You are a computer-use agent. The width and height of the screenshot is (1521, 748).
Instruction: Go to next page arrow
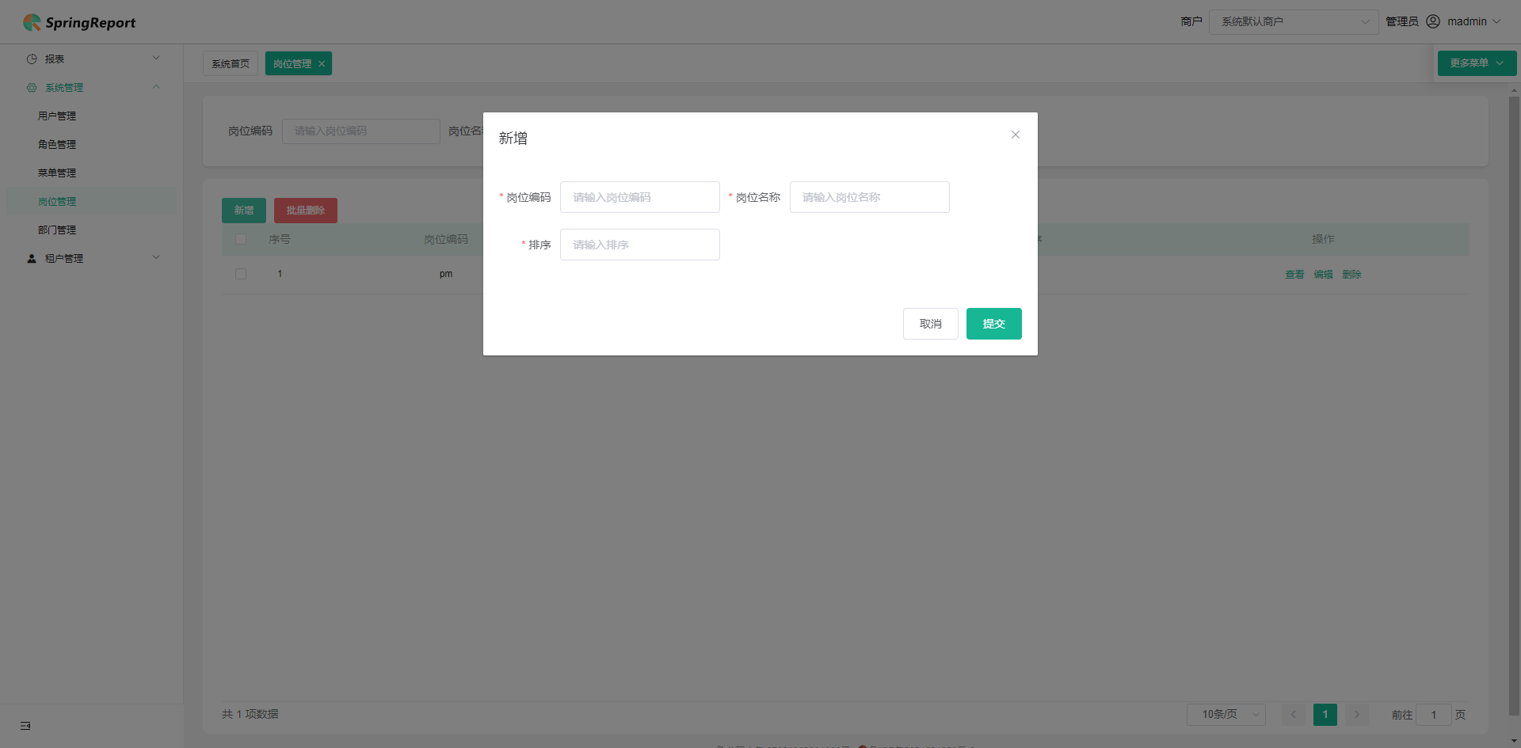coord(1357,715)
